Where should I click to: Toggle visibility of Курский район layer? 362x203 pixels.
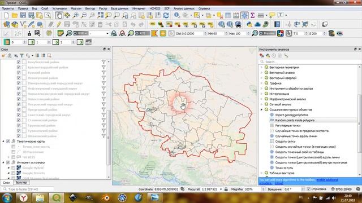(x=19, y=73)
